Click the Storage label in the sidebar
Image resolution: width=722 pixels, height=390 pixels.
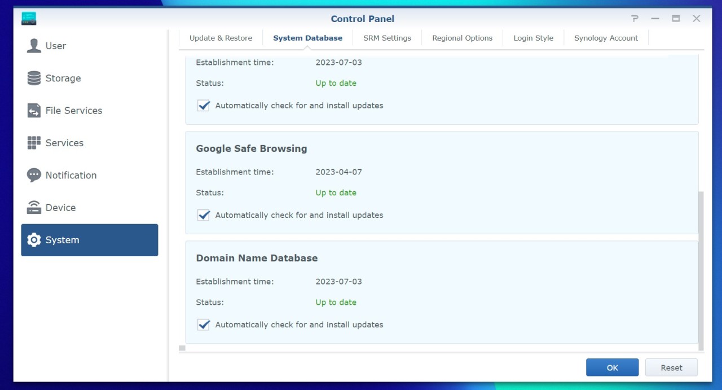pyautogui.click(x=63, y=78)
